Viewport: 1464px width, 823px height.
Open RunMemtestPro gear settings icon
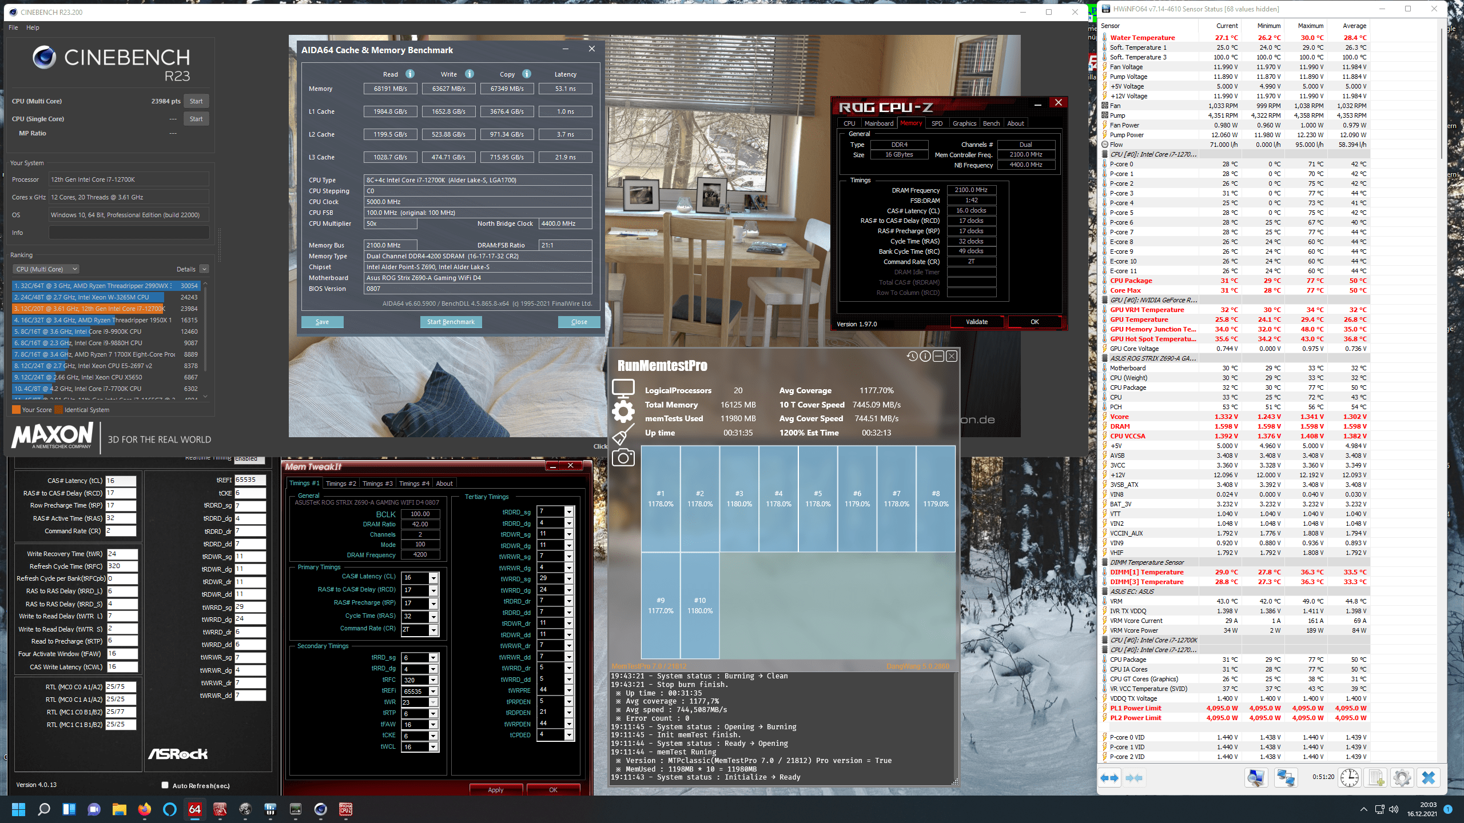pyautogui.click(x=623, y=411)
